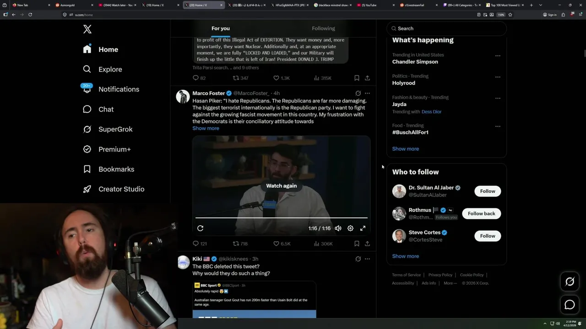Show more under What's happening
Viewport: 586px width, 329px height.
[406, 149]
